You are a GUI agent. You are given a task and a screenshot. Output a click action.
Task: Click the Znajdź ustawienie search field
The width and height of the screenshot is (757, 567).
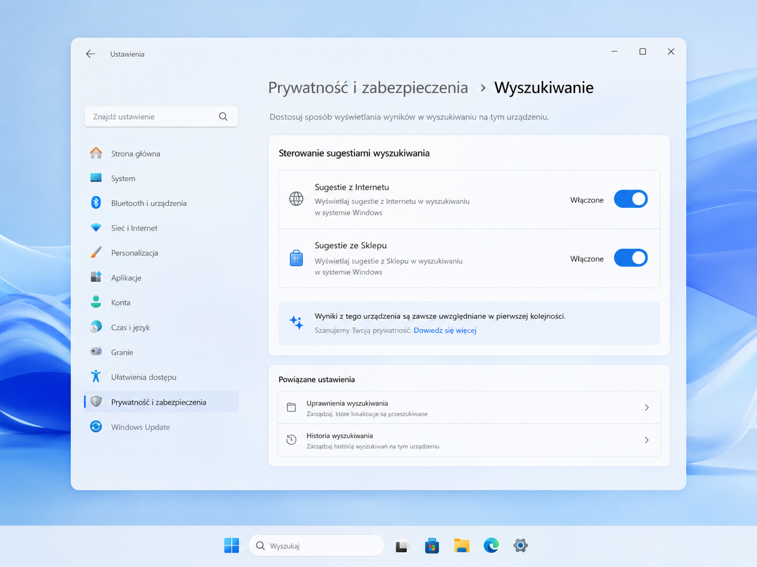(x=161, y=116)
